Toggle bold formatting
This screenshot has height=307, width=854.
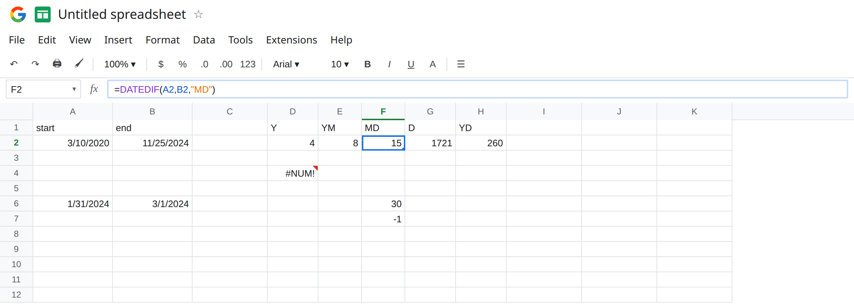pos(368,64)
